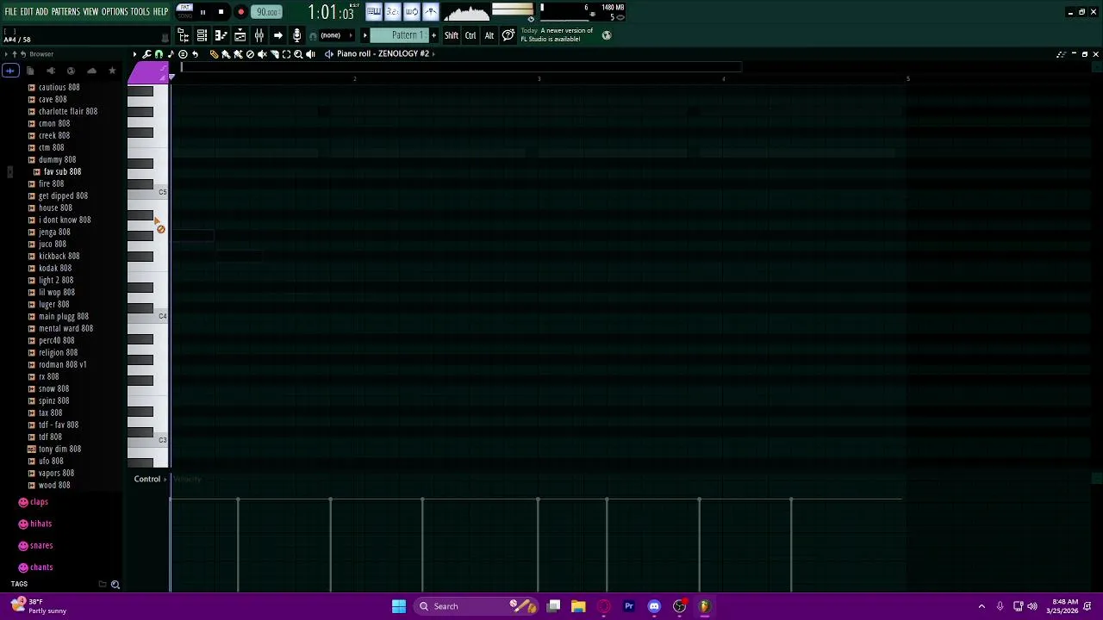1103x620 pixels.
Task: Select the delete tool in piano roll
Action: point(250,53)
